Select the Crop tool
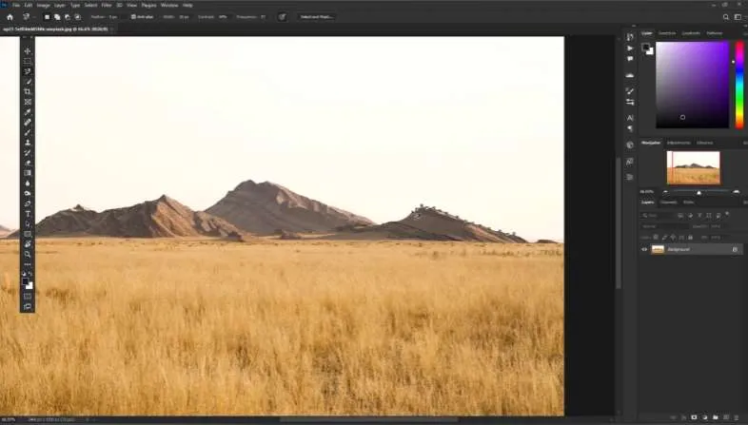This screenshot has width=748, height=425. tap(28, 91)
